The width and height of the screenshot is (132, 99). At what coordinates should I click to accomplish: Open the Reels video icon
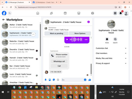[x=65, y=13]
